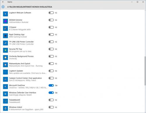Click the Secunia PSI Tray icon
Screen dimensions: 146x113
(x=6, y=50)
